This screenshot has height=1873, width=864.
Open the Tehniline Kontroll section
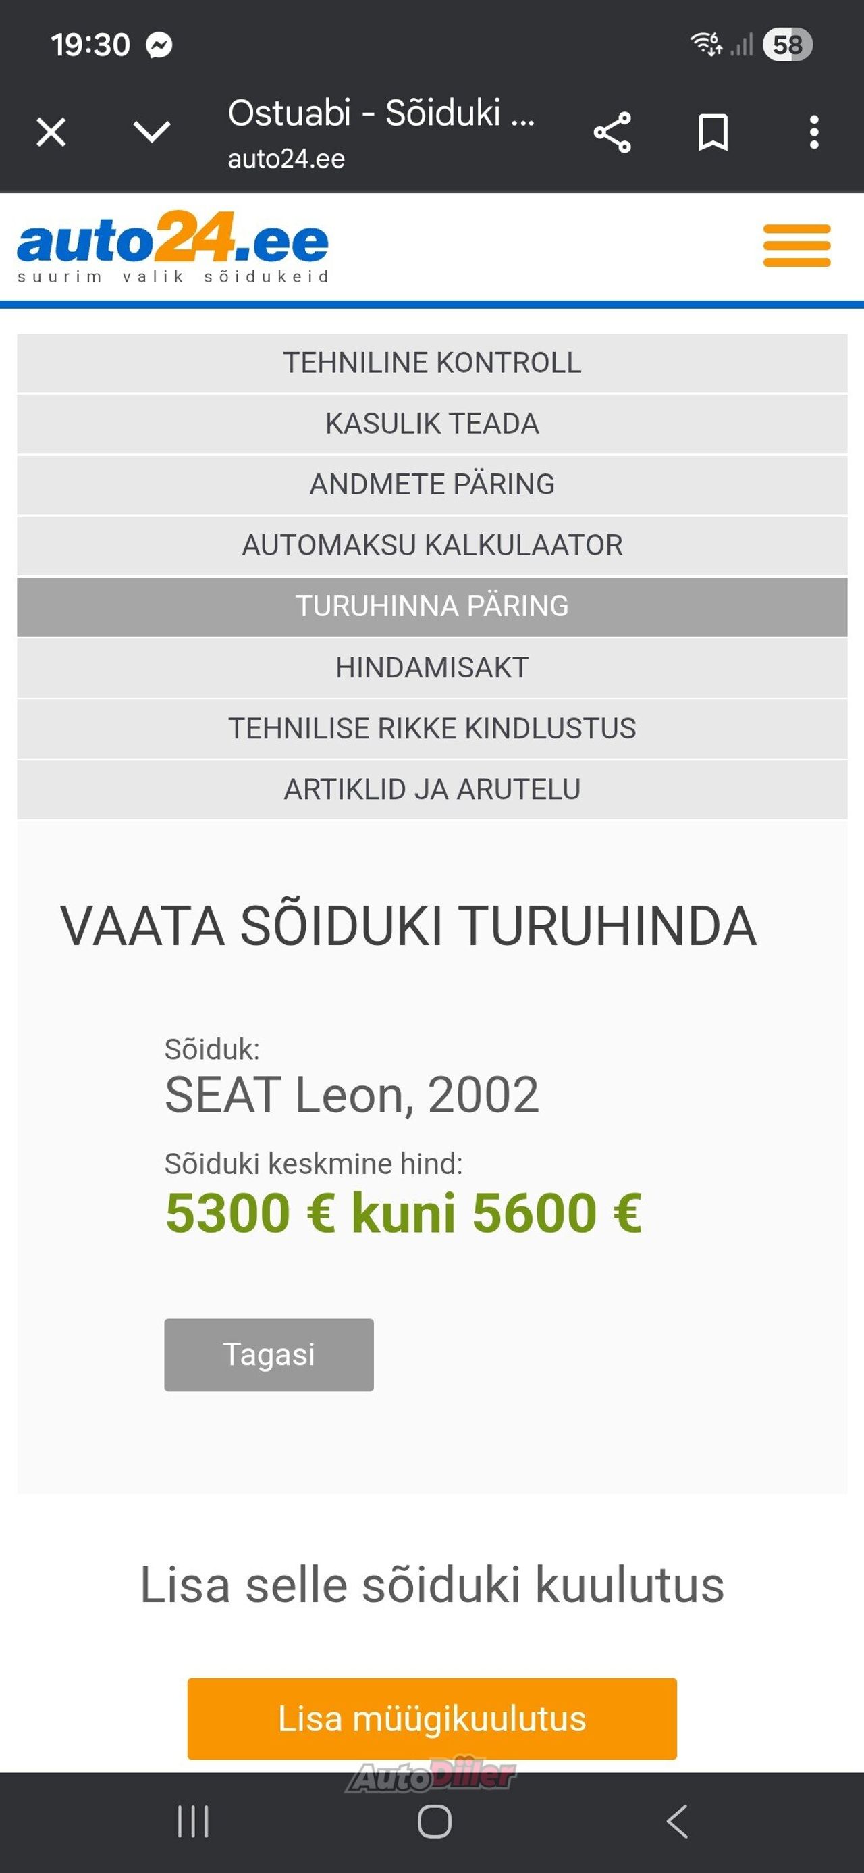[x=431, y=363]
